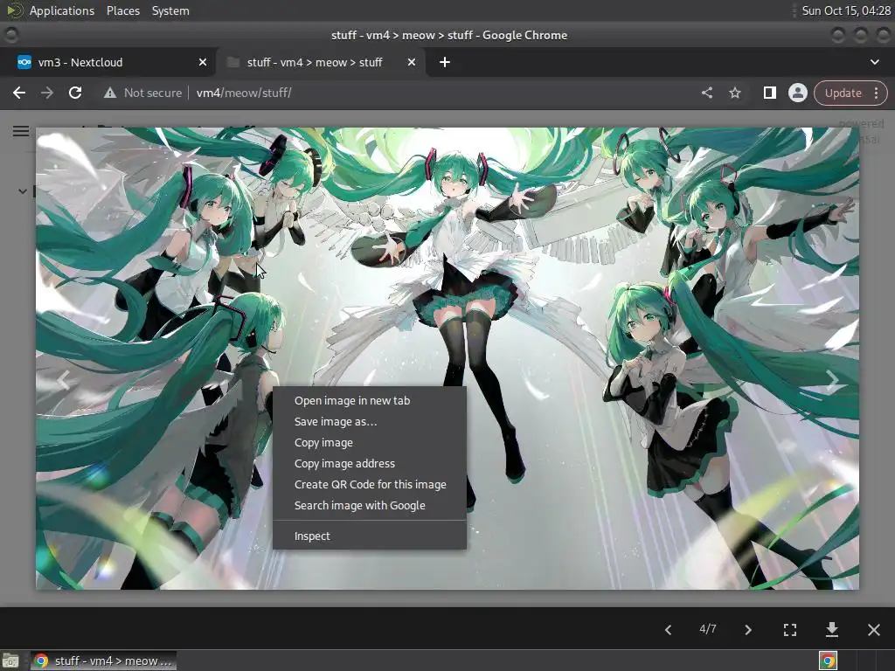895x671 pixels.
Task: Click the 4/7 image counter
Action: tap(708, 629)
